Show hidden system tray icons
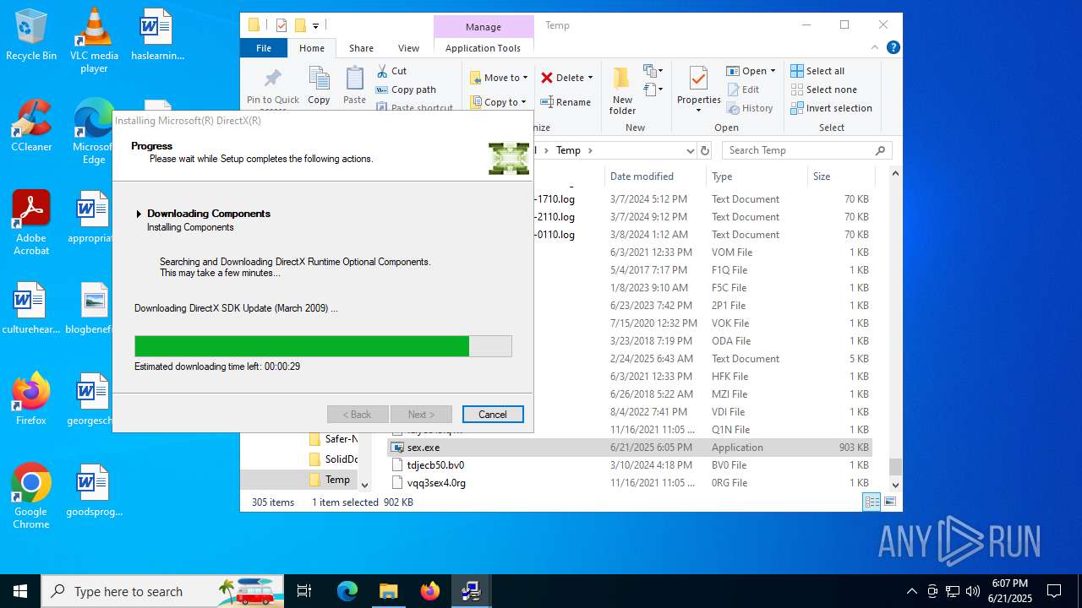 coord(911,591)
